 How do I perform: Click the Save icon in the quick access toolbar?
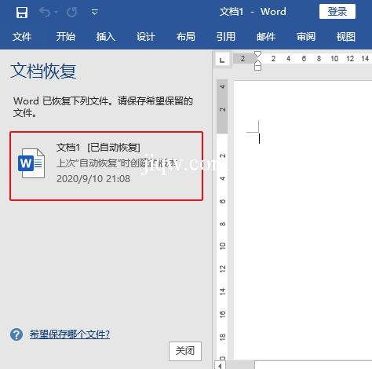22,13
